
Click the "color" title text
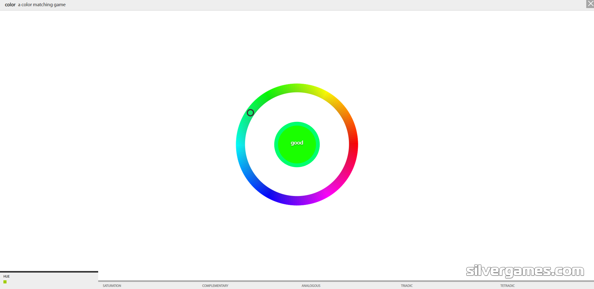(x=10, y=5)
